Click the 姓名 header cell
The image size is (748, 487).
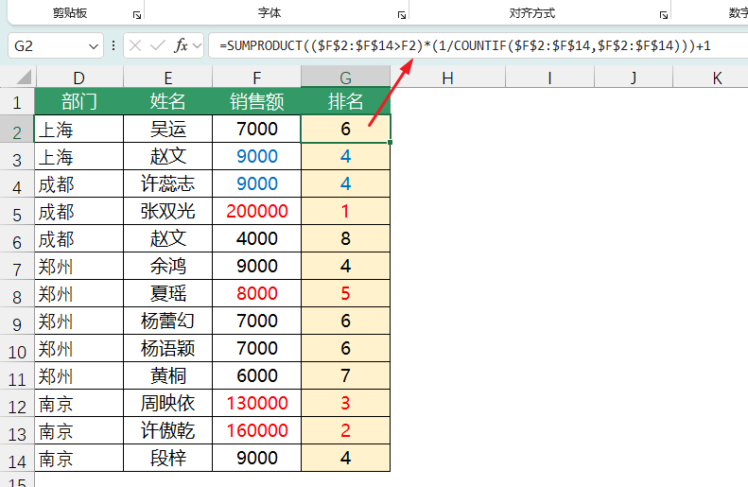168,101
